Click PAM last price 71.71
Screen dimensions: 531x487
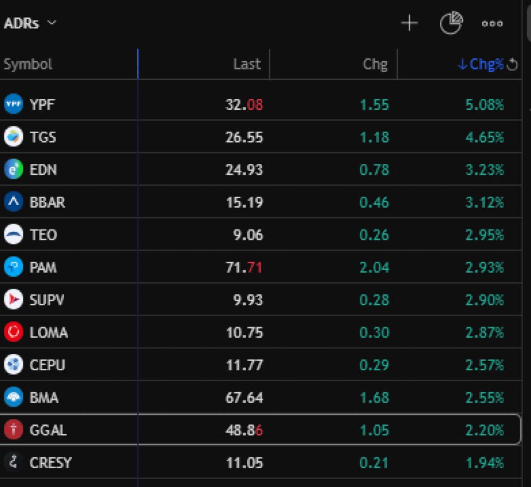[244, 267]
